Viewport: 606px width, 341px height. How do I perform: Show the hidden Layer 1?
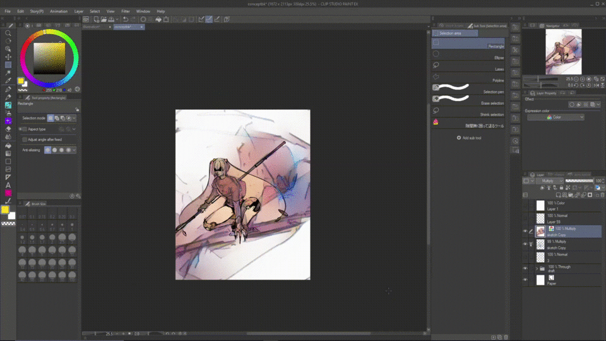click(525, 206)
